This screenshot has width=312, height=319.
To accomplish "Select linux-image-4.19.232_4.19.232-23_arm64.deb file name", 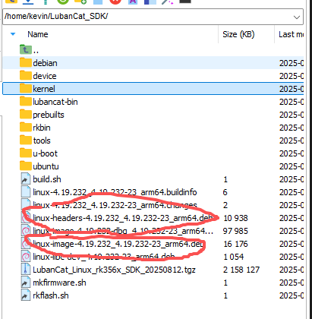I will click(x=118, y=244).
